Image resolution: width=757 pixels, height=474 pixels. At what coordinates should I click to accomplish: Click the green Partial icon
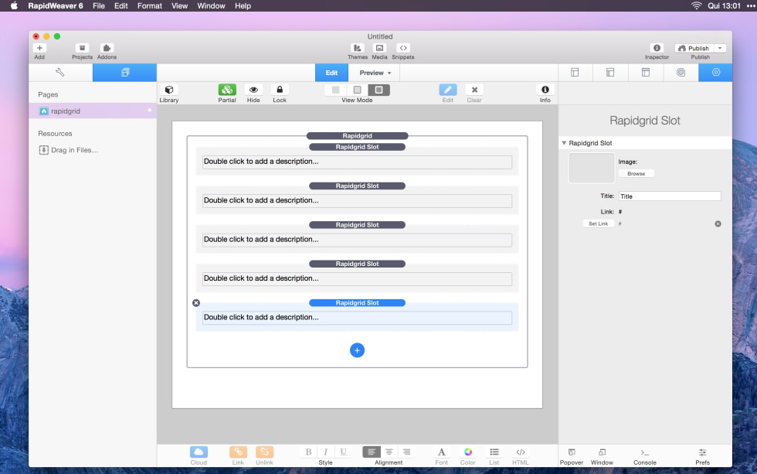[227, 90]
